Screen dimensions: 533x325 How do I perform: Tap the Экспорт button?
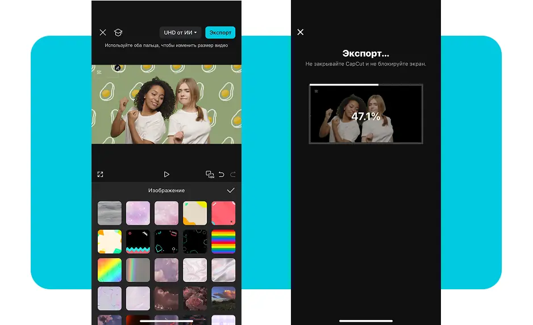point(220,32)
